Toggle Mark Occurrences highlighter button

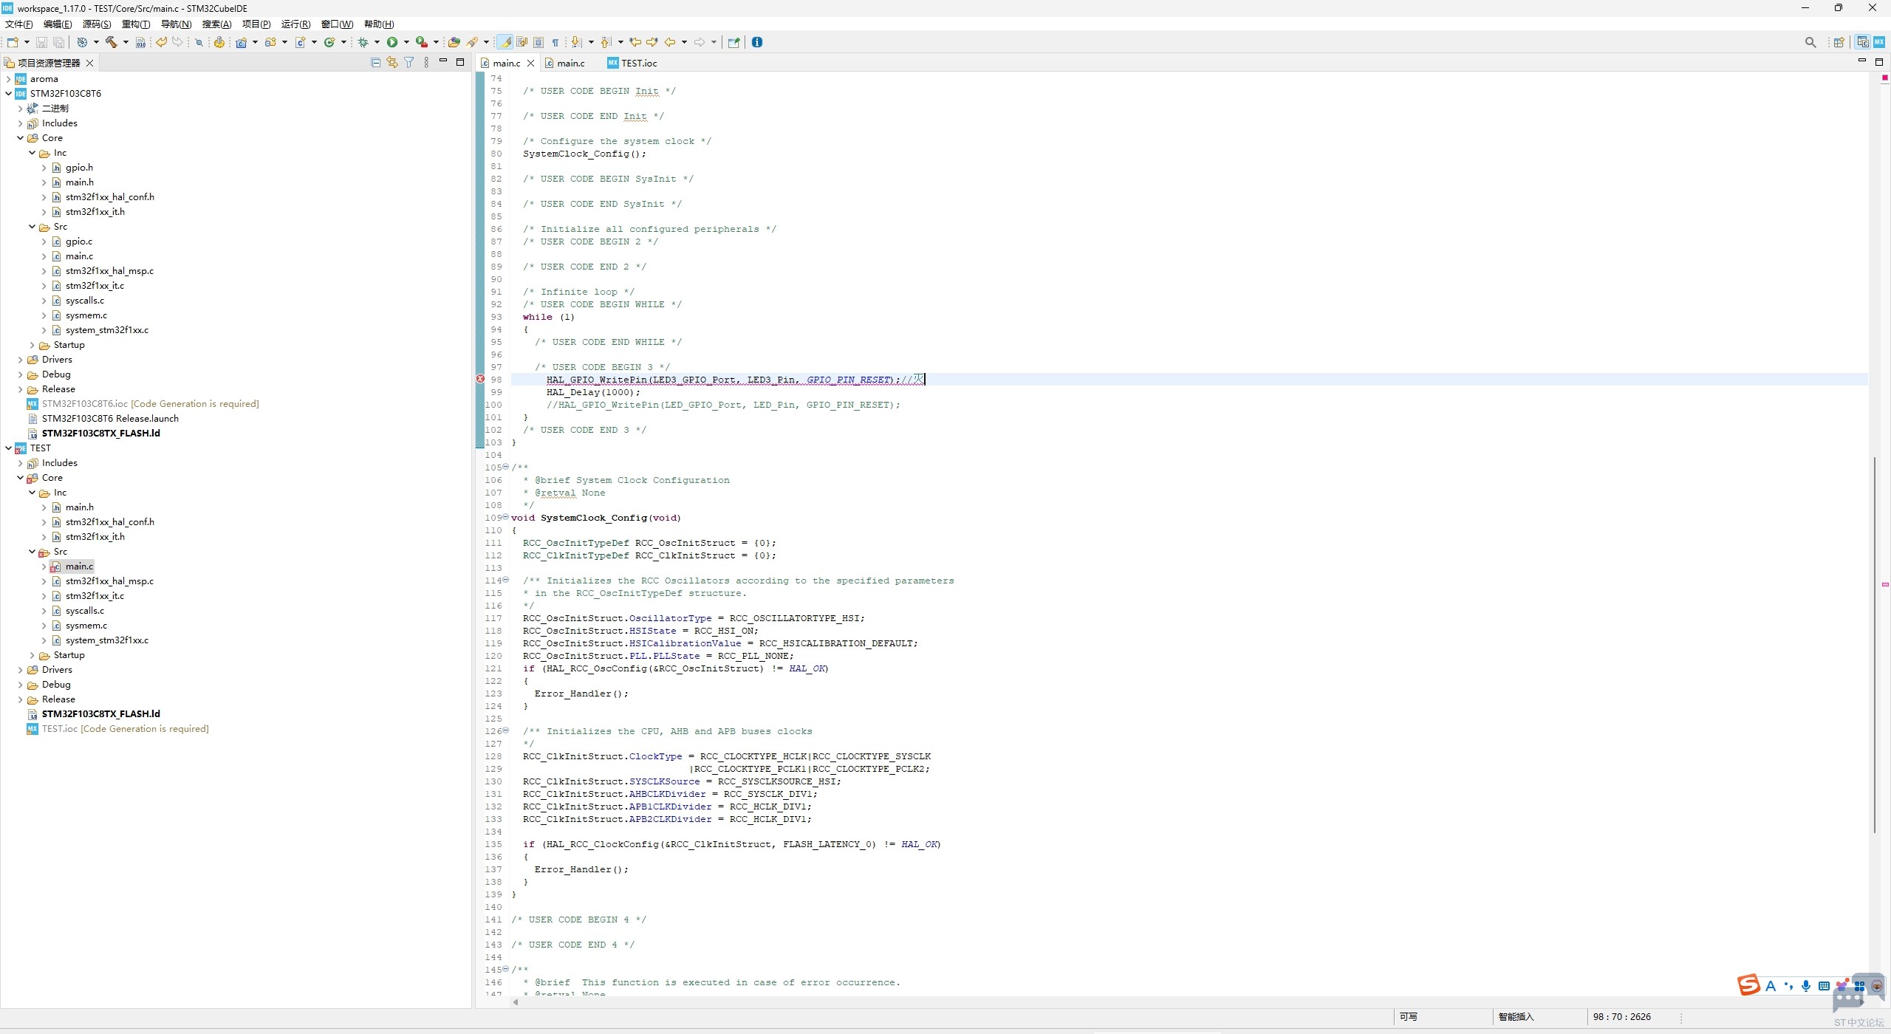[x=505, y=42]
